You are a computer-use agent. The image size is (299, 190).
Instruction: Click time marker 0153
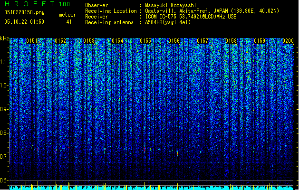89,41
